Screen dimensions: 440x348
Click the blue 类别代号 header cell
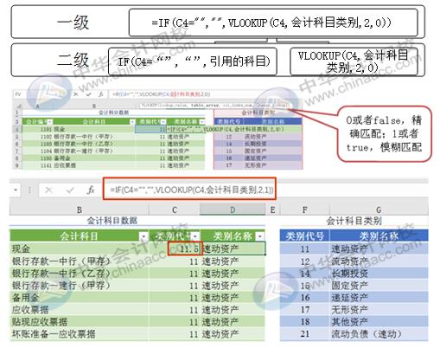tap(305, 236)
